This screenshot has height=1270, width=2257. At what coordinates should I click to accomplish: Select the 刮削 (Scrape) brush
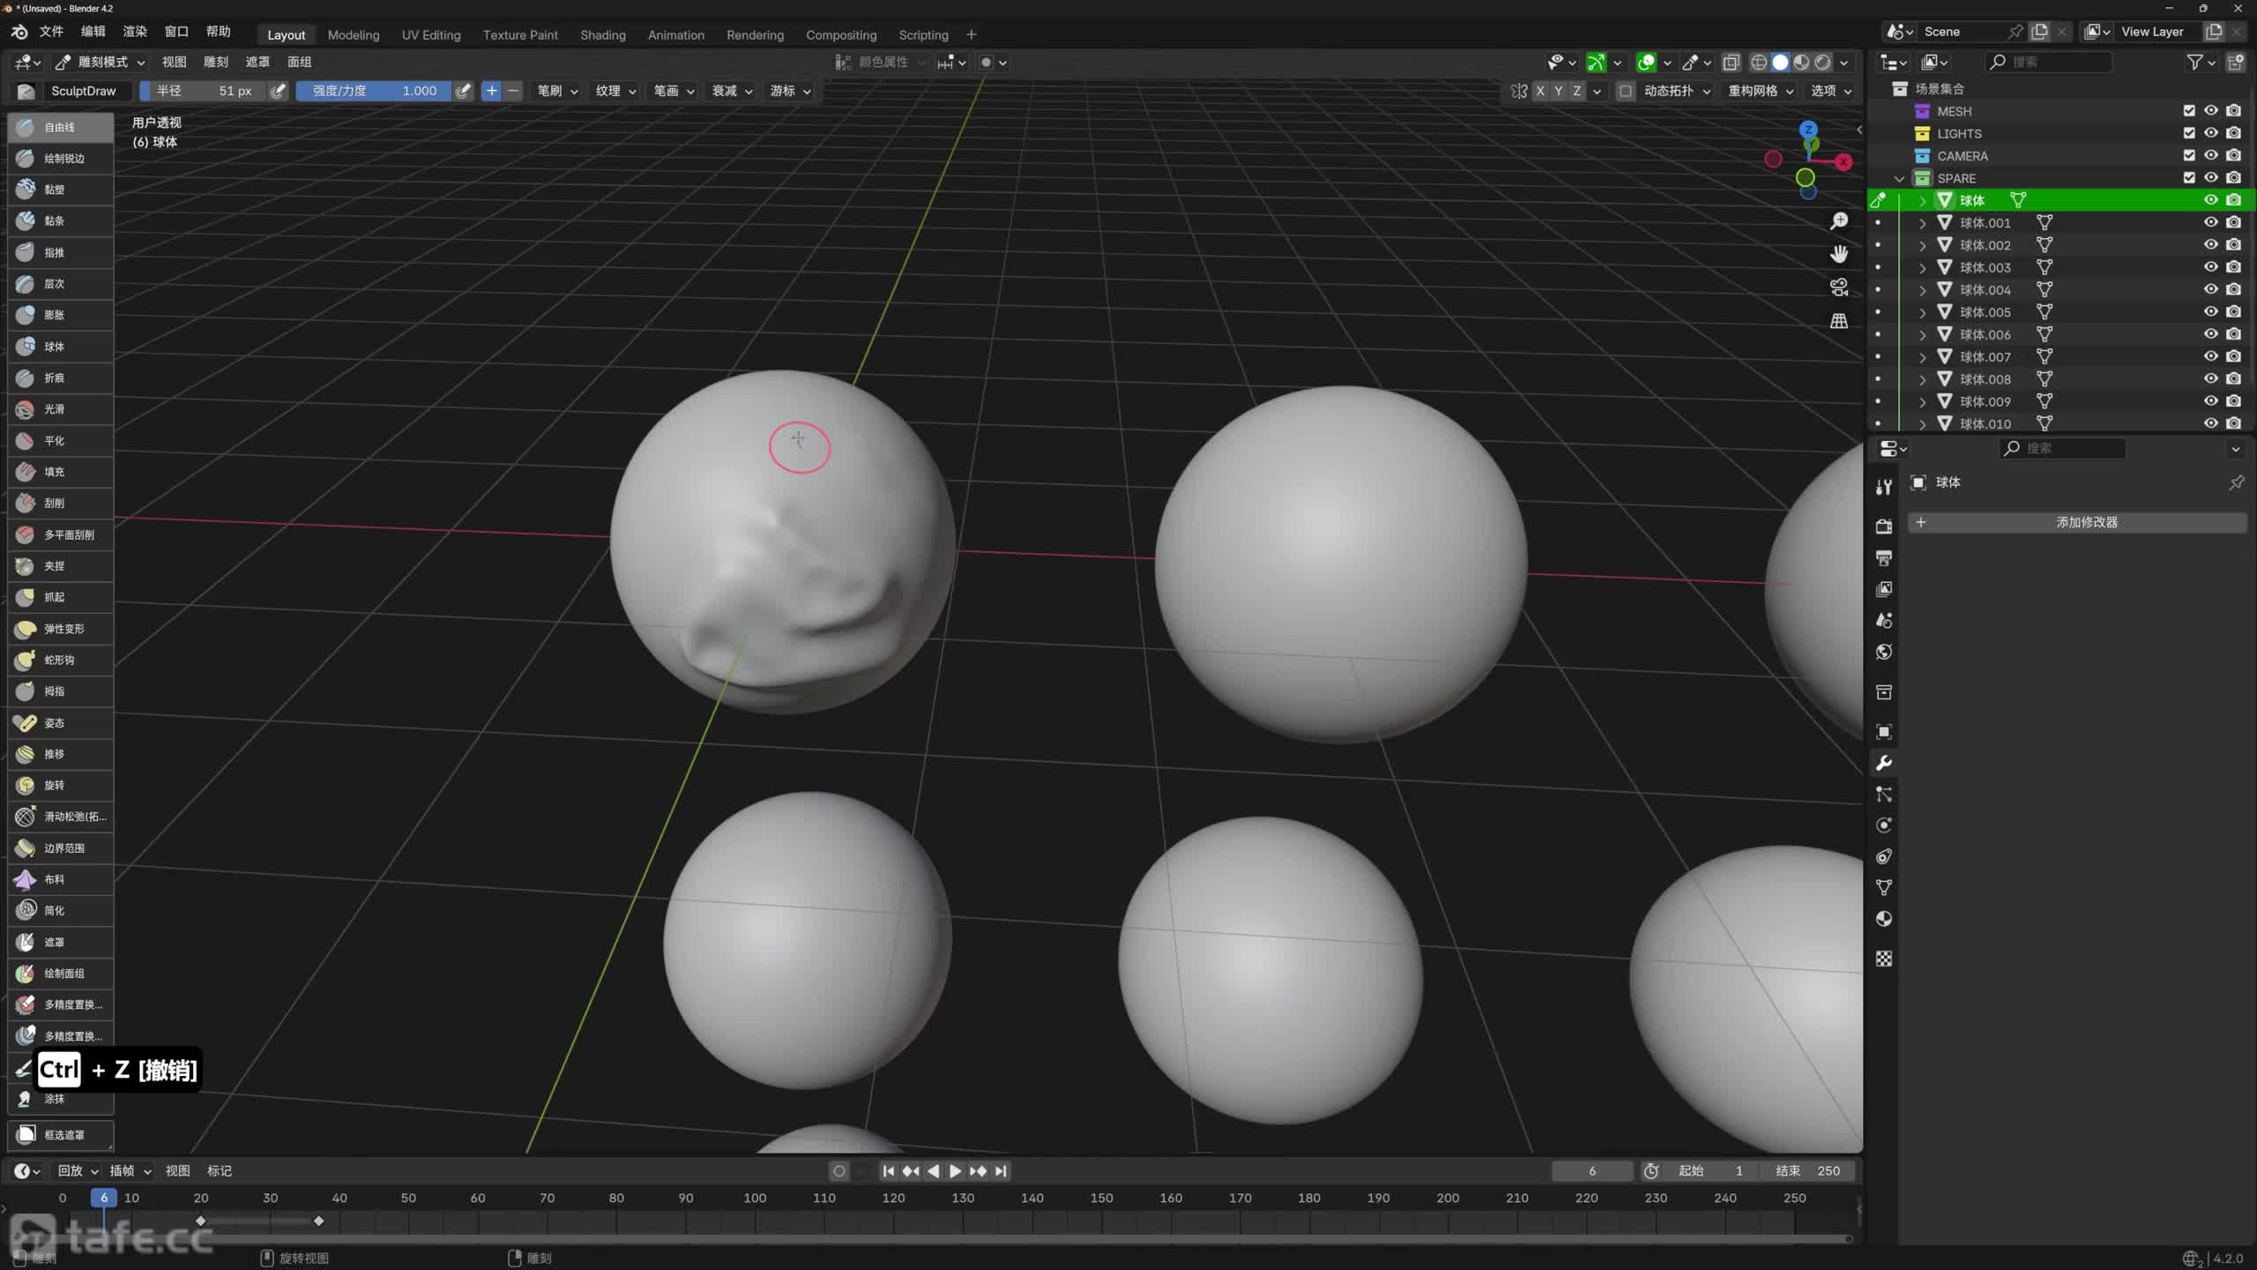61,503
